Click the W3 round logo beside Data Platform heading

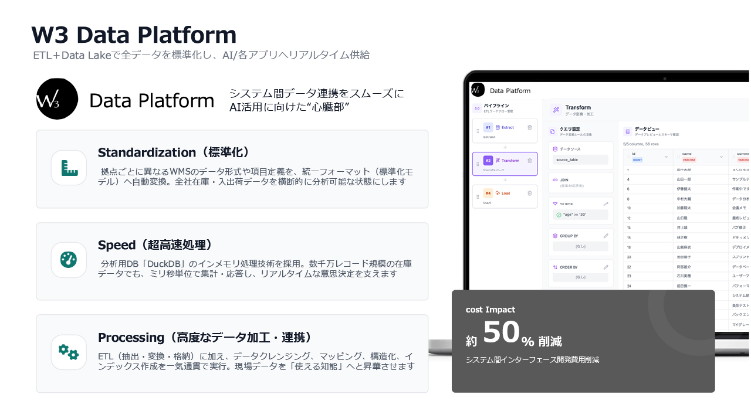point(57,99)
